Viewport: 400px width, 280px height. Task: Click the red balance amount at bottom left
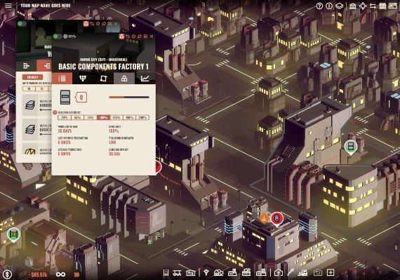tap(39, 274)
